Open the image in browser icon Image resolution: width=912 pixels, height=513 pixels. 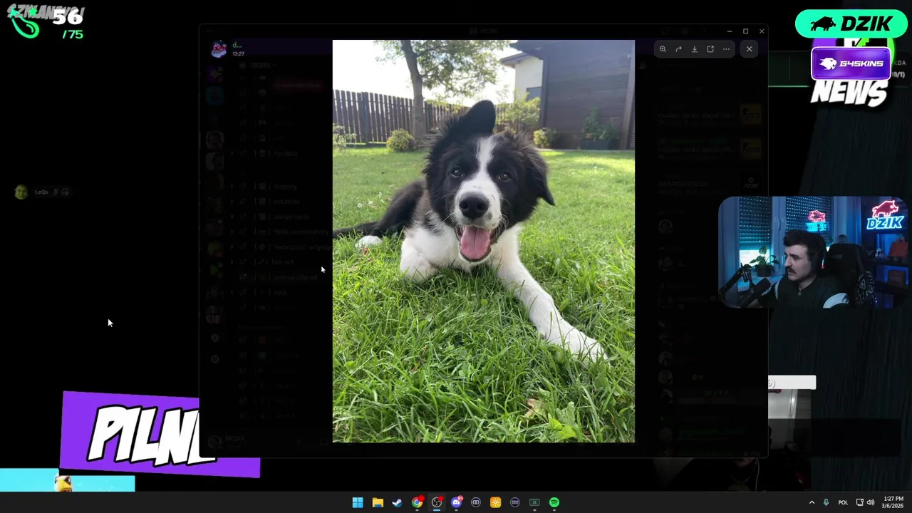(x=710, y=49)
